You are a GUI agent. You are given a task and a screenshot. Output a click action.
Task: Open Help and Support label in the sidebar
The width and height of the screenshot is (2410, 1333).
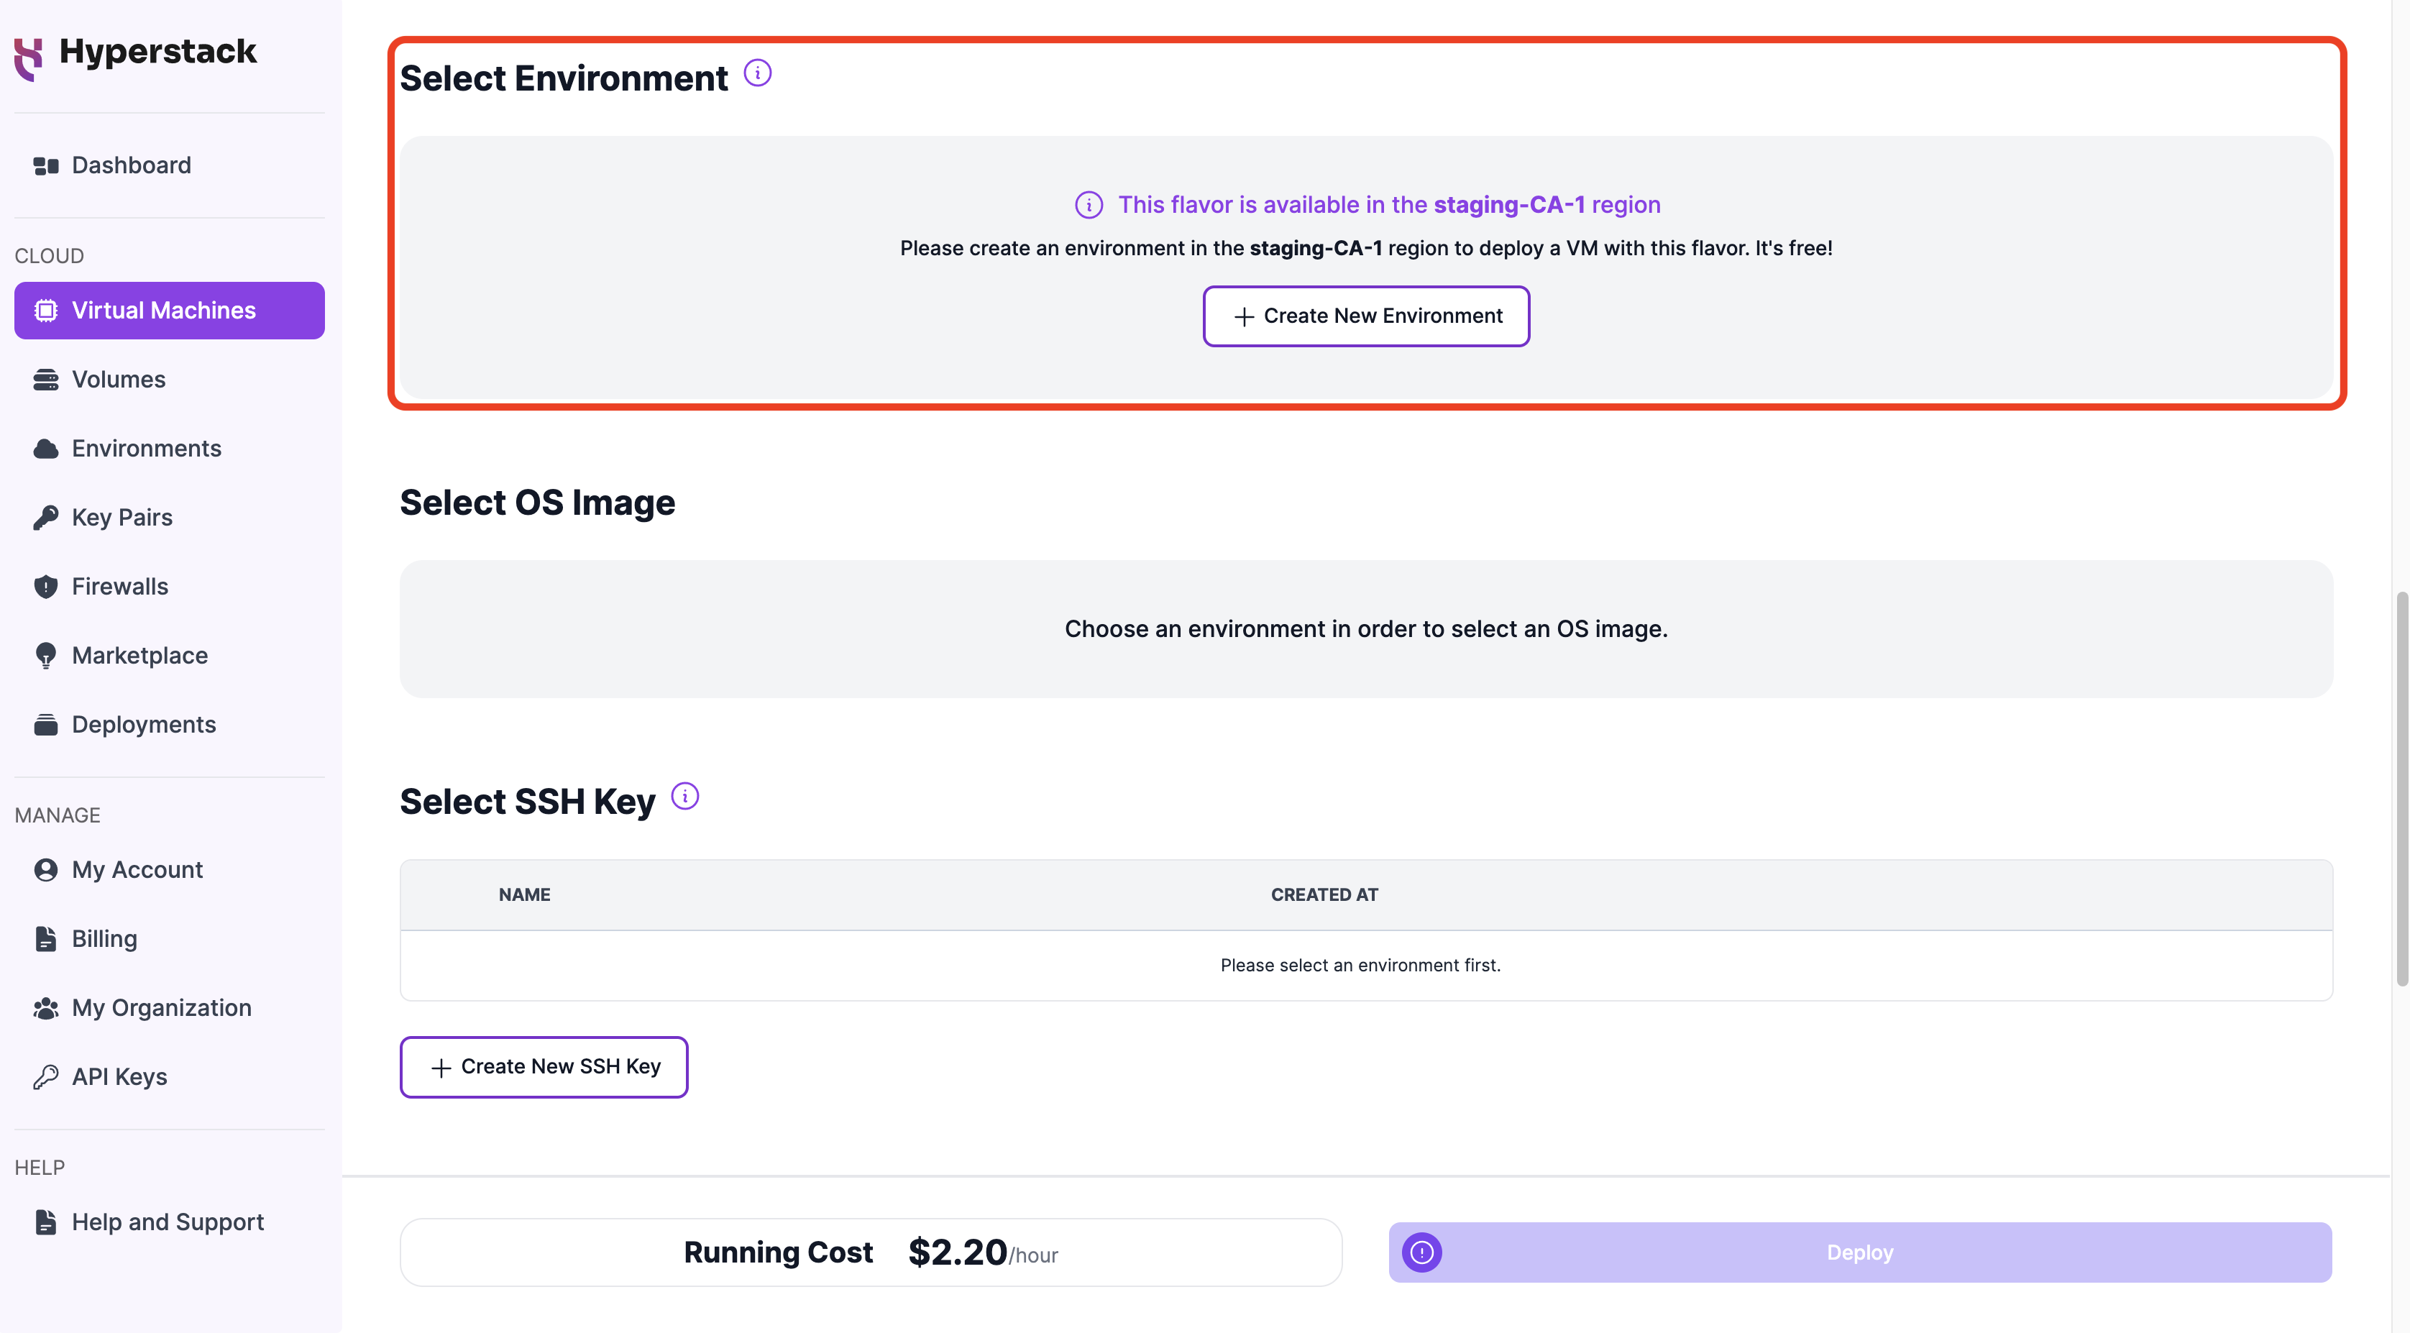tap(168, 1222)
